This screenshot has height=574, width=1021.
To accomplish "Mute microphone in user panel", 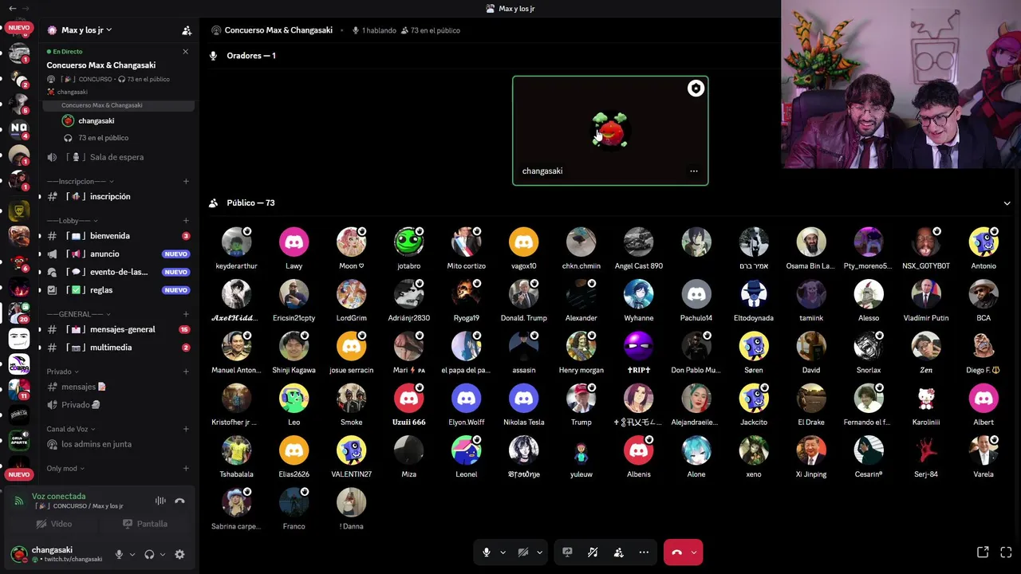I will coord(119,554).
